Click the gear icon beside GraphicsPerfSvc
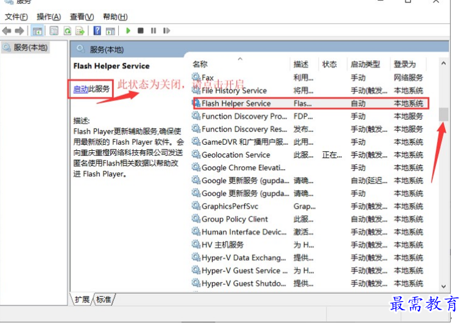The width and height of the screenshot is (464, 323). pyautogui.click(x=196, y=206)
